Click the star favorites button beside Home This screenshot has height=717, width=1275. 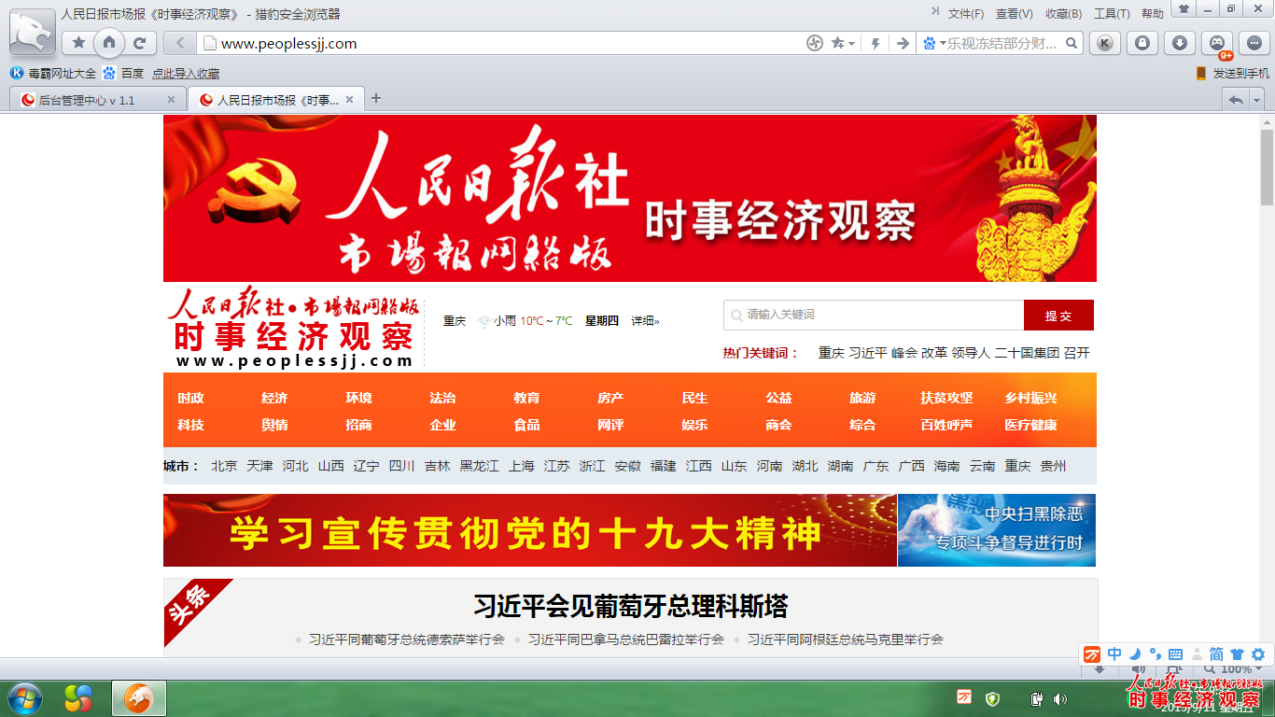coord(79,43)
